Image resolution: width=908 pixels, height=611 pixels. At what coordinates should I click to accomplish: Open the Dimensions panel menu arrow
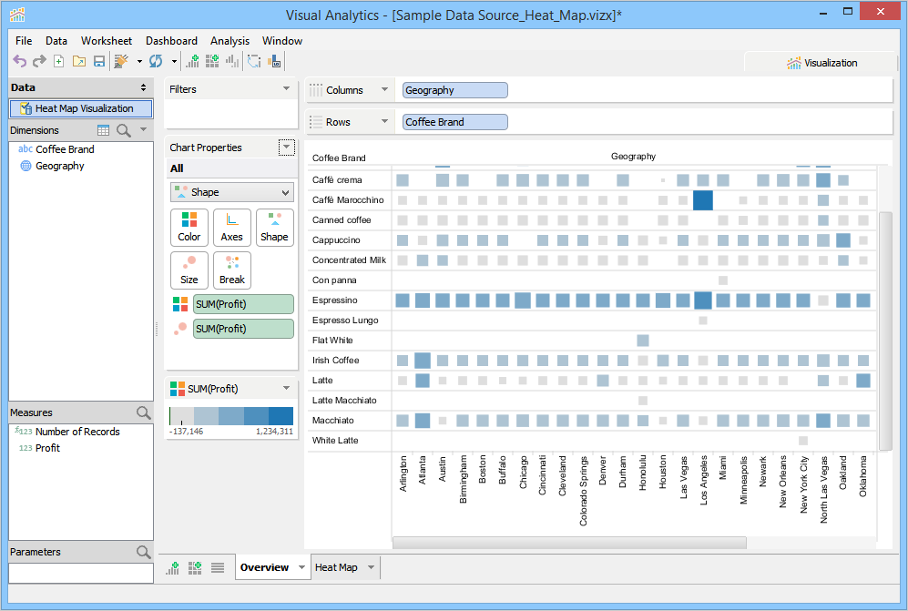pyautogui.click(x=144, y=129)
